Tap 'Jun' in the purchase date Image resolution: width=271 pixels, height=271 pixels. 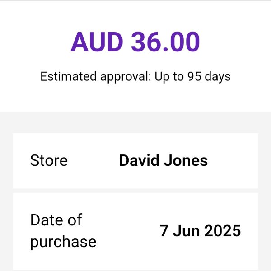coord(186,231)
